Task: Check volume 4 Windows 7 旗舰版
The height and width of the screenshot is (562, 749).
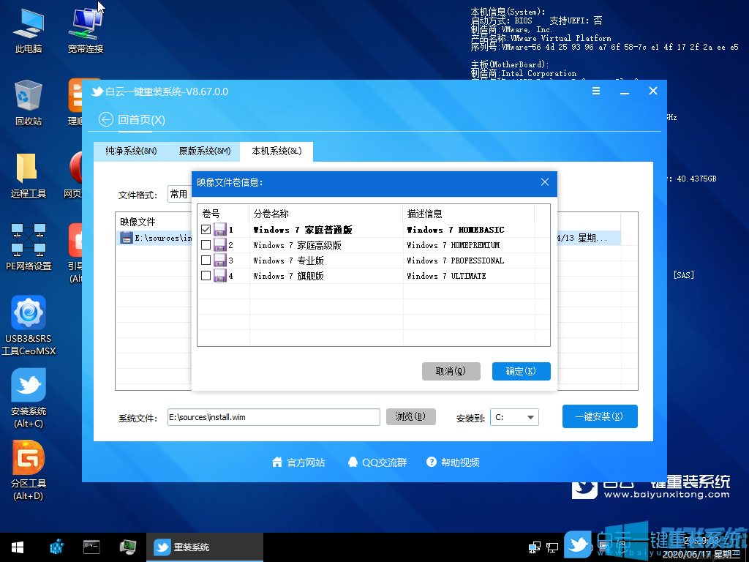Action: pos(207,276)
